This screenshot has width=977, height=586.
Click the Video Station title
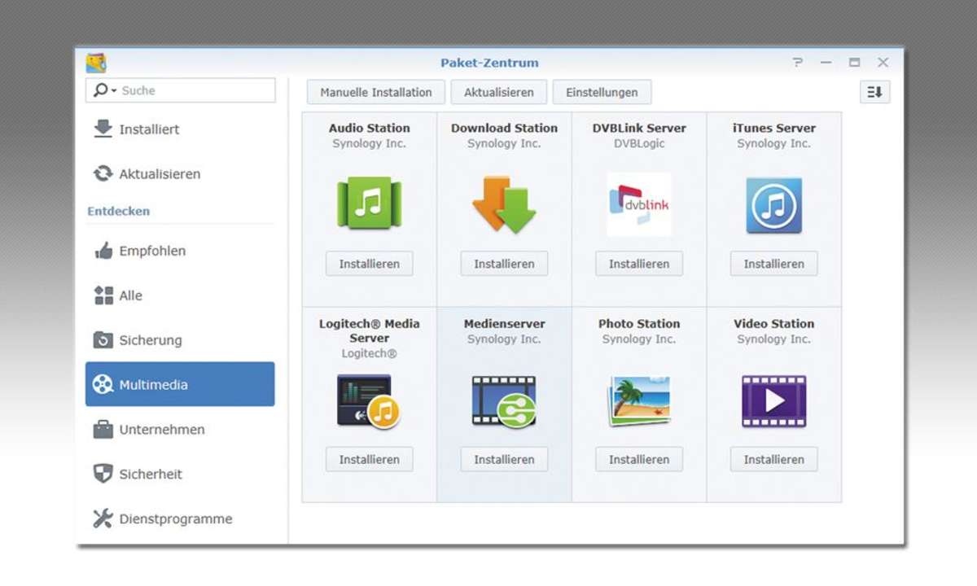[x=774, y=323]
